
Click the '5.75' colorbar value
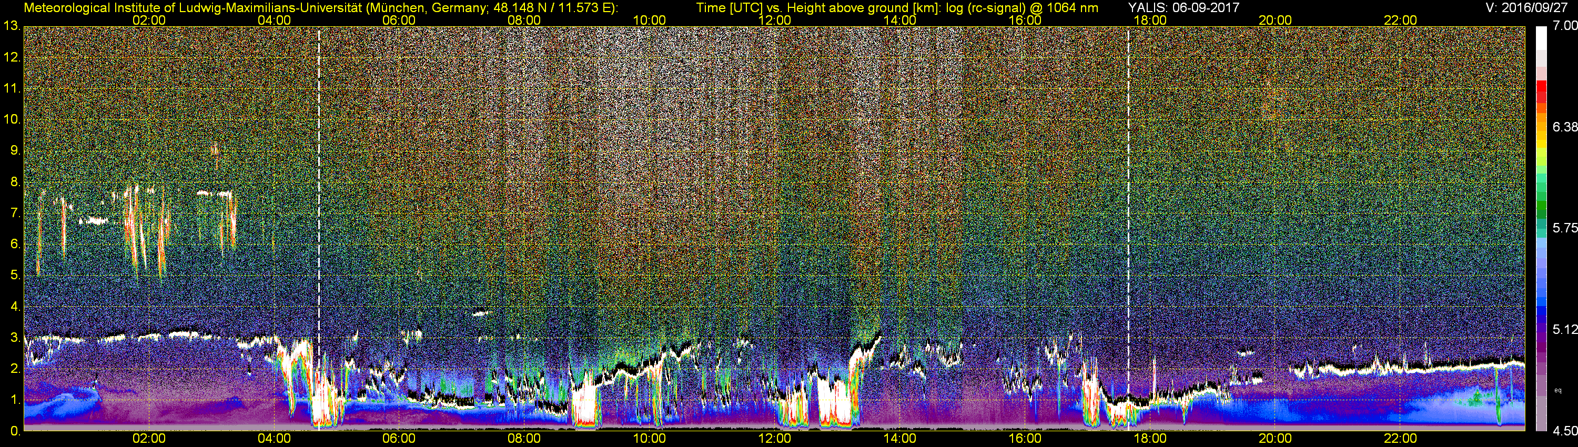click(x=1564, y=228)
